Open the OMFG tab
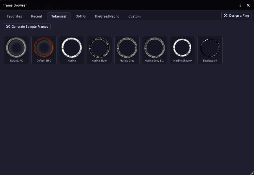This screenshot has height=175, width=254. click(x=80, y=16)
